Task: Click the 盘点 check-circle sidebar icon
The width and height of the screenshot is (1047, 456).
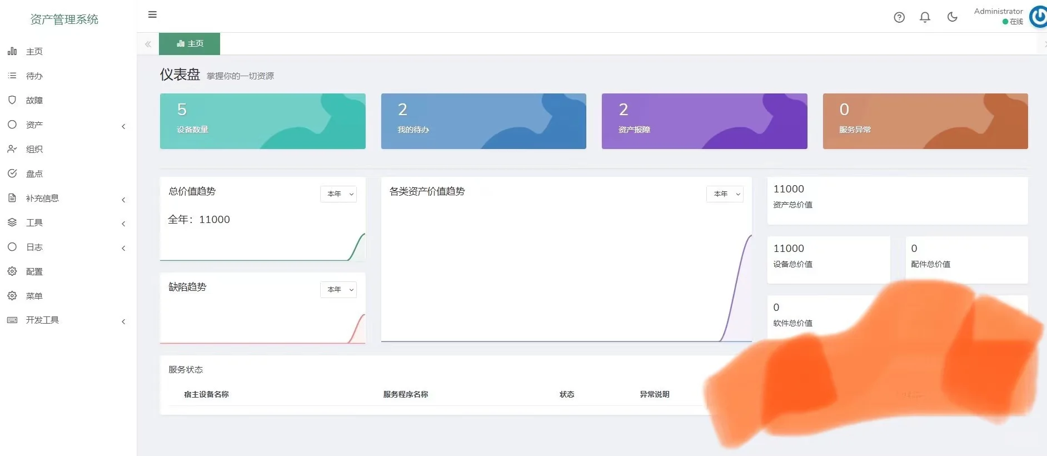Action: tap(12, 174)
